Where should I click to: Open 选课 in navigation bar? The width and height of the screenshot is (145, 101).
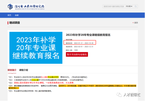click(17, 15)
